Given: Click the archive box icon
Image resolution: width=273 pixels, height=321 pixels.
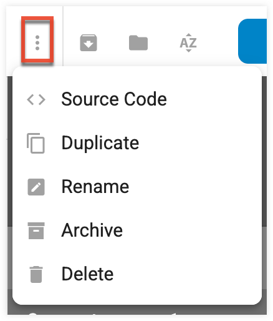Looking at the screenshot, I should pyautogui.click(x=36, y=230).
